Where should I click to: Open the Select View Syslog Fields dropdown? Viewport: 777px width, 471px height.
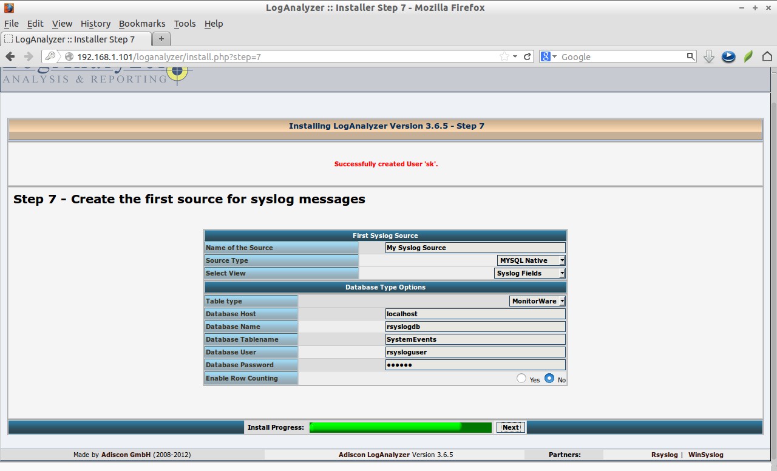tap(530, 273)
